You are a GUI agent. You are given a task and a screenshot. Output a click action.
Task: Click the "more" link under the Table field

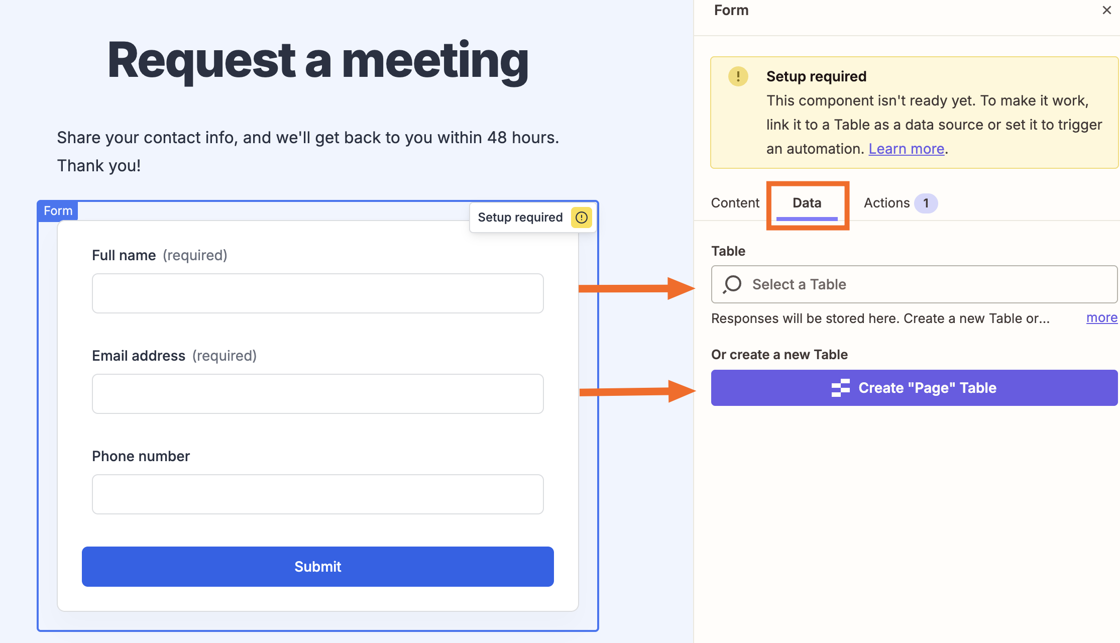pyautogui.click(x=1101, y=317)
